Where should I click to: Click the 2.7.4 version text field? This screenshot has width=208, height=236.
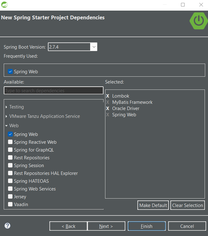(69, 47)
